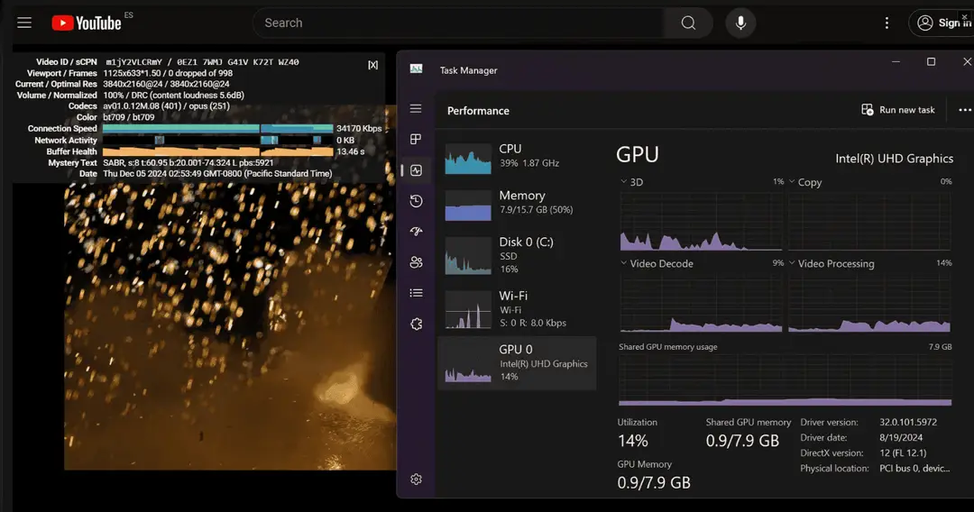Click the video player frame
Viewport: 974px width, 512px height.
(x=230, y=325)
